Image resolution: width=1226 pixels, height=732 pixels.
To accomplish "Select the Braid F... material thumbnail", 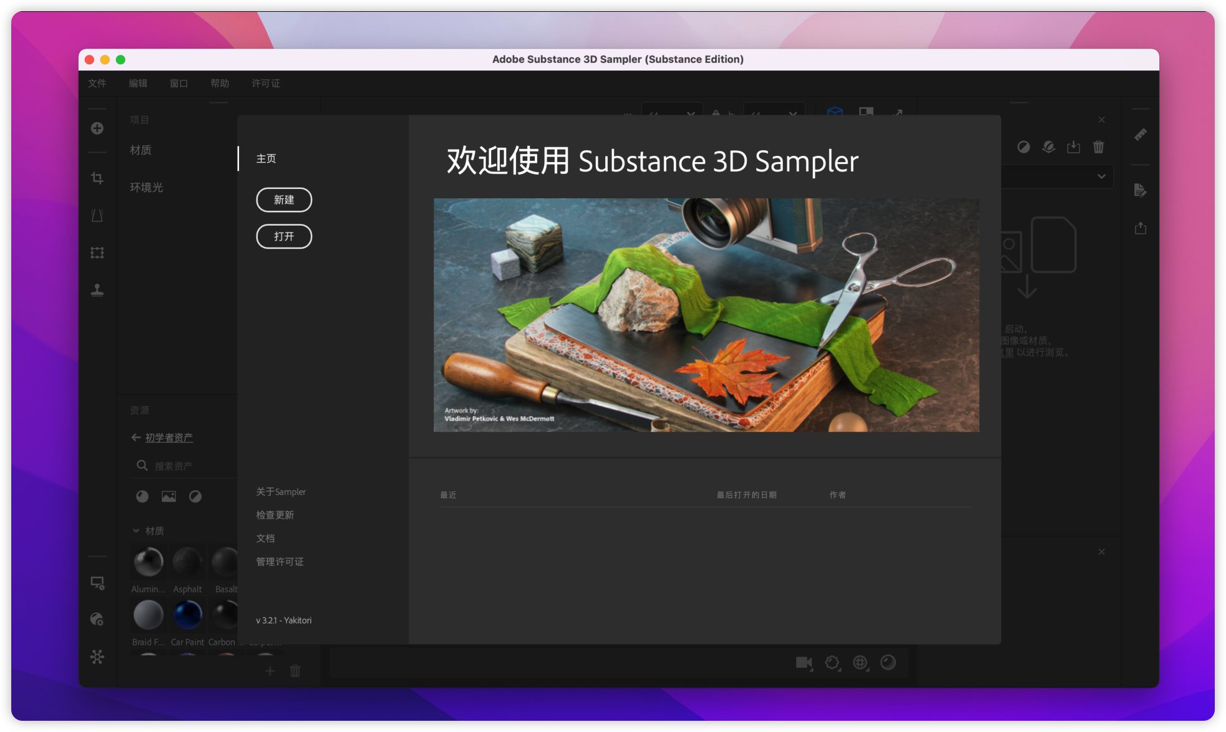I will (148, 614).
